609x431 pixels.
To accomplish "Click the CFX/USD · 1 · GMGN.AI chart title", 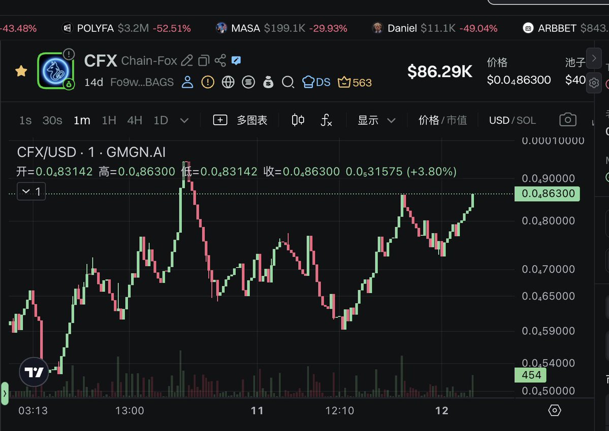I will point(91,152).
